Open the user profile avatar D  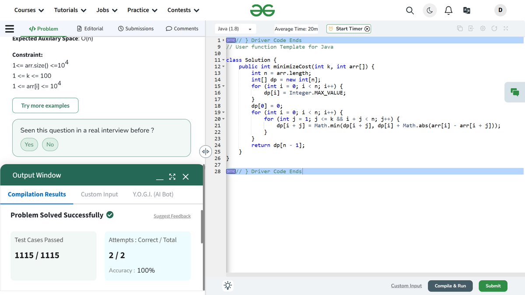[x=500, y=10]
